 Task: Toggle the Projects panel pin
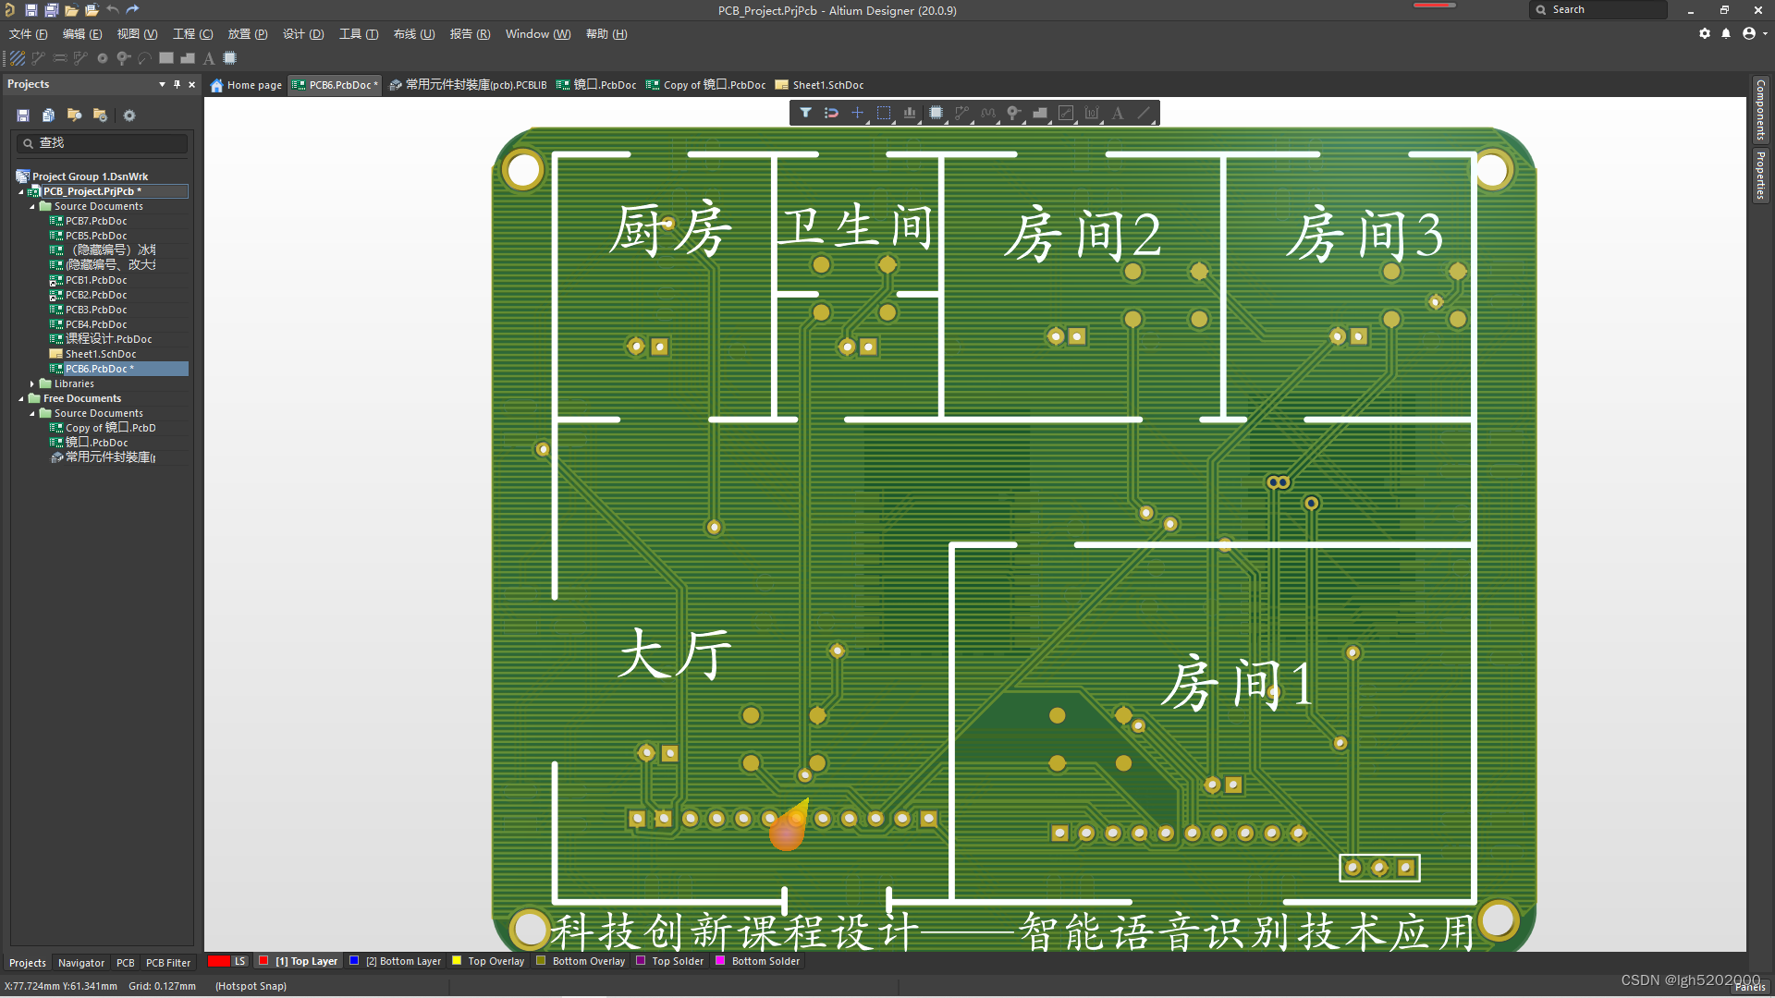pyautogui.click(x=177, y=84)
